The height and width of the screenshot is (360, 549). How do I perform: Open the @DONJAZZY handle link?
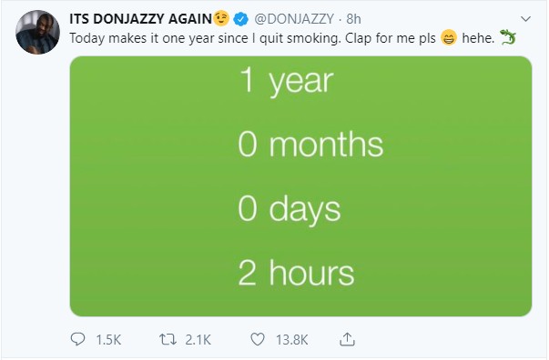point(294,19)
